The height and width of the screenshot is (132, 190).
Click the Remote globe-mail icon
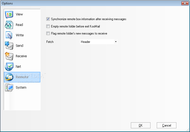(x=9, y=77)
